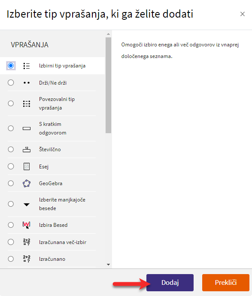This screenshot has height=296, width=252.
Task: Choose the GeoGebra radio option
Action: [11, 183]
